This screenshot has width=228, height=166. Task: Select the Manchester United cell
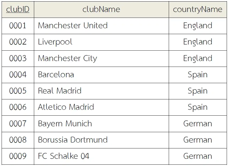101,26
